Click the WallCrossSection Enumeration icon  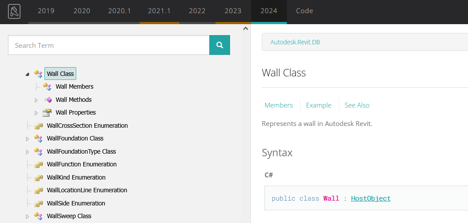tap(38, 126)
